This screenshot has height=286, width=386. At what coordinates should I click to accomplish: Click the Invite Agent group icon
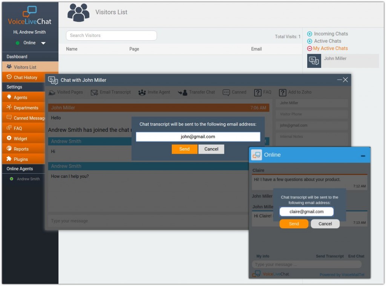tap(142, 92)
